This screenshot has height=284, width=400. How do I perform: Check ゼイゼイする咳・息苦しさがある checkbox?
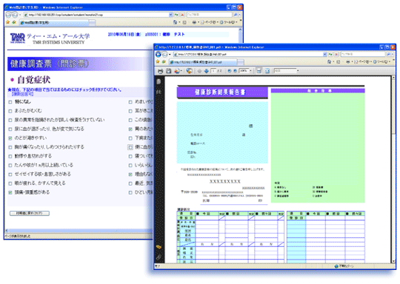tap(10, 175)
